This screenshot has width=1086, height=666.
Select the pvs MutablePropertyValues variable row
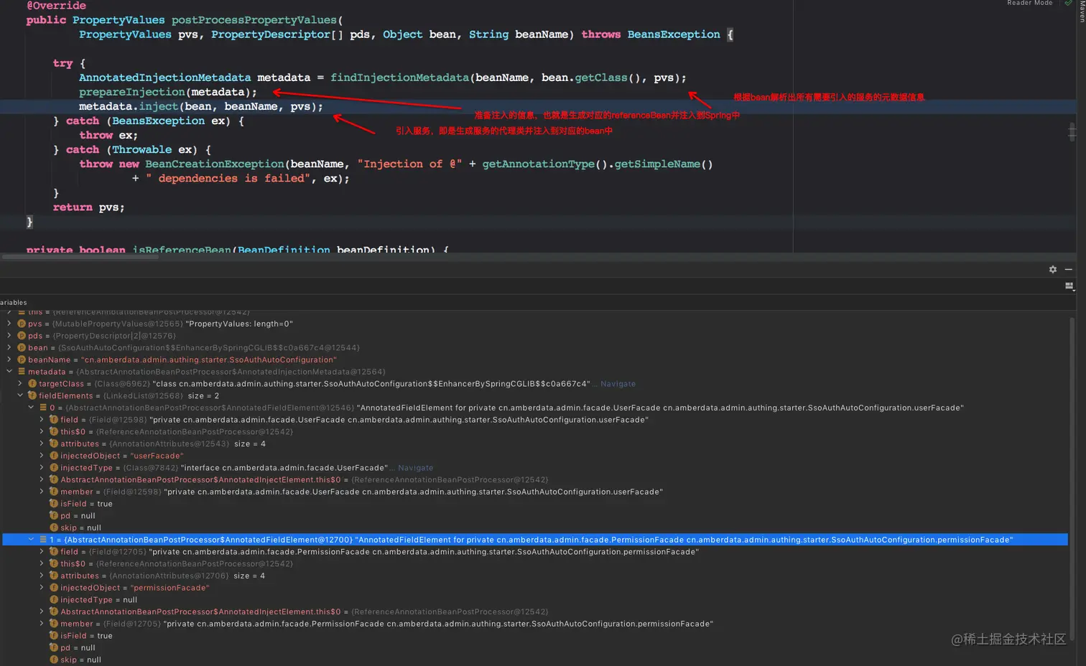point(535,324)
